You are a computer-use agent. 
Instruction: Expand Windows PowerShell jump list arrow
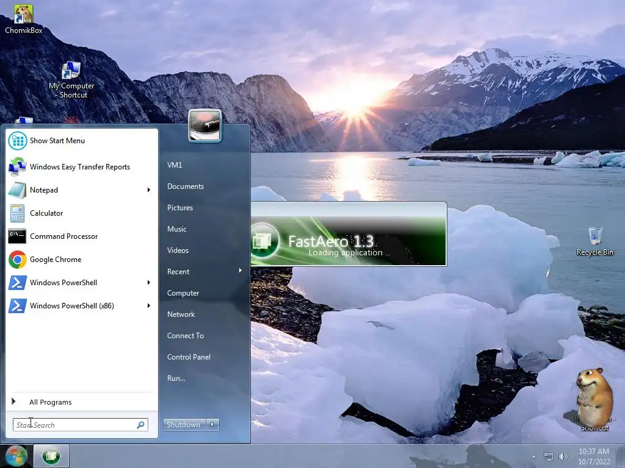pos(149,283)
